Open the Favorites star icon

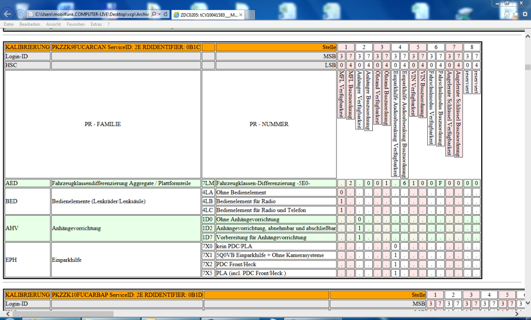click(x=516, y=15)
